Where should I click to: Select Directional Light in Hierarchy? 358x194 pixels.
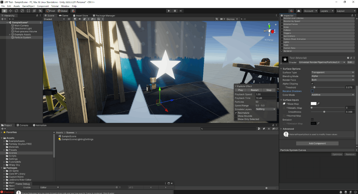tap(23, 29)
